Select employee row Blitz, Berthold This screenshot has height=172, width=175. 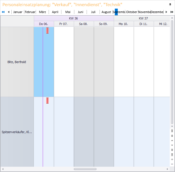click(17, 62)
